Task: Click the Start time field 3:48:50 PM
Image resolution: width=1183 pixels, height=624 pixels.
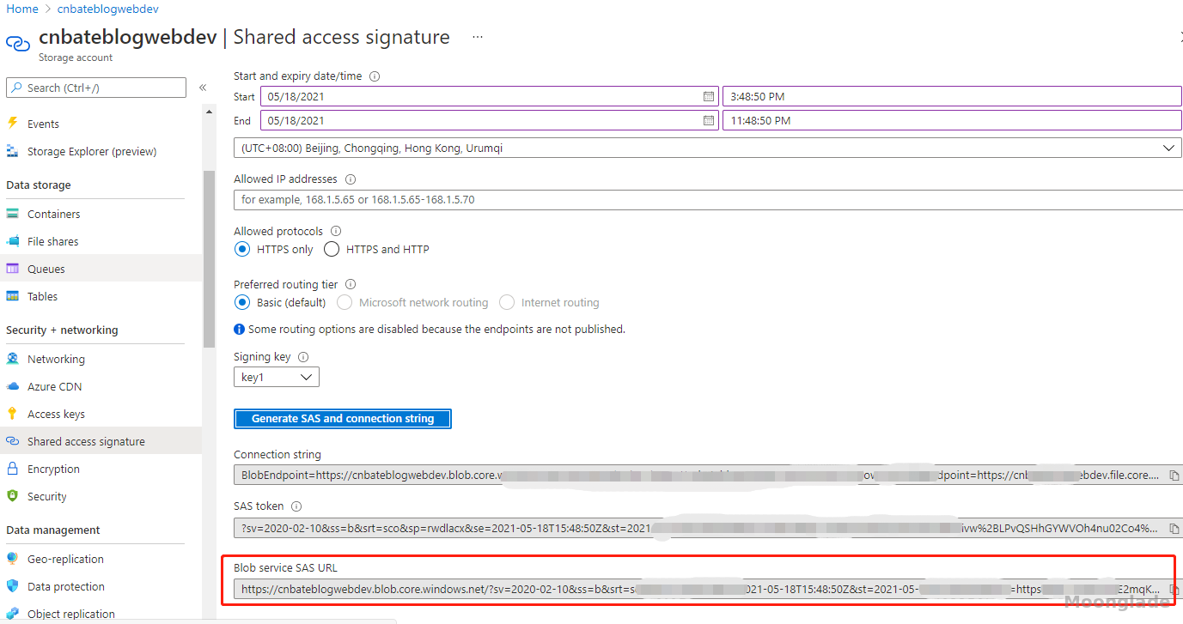Action: coord(952,96)
